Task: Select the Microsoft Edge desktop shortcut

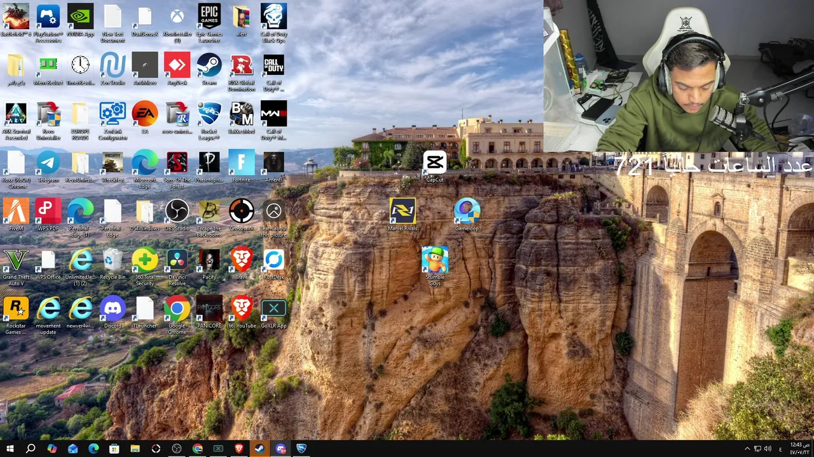Action: [x=145, y=170]
